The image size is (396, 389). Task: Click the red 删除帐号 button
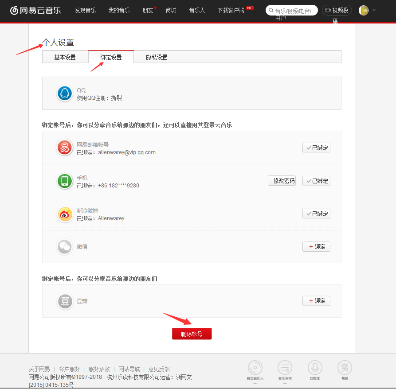pyautogui.click(x=192, y=334)
